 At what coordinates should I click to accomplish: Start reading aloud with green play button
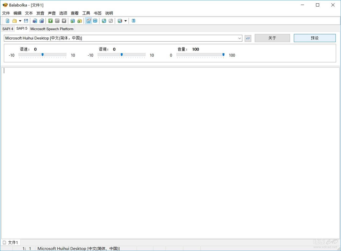click(50, 21)
